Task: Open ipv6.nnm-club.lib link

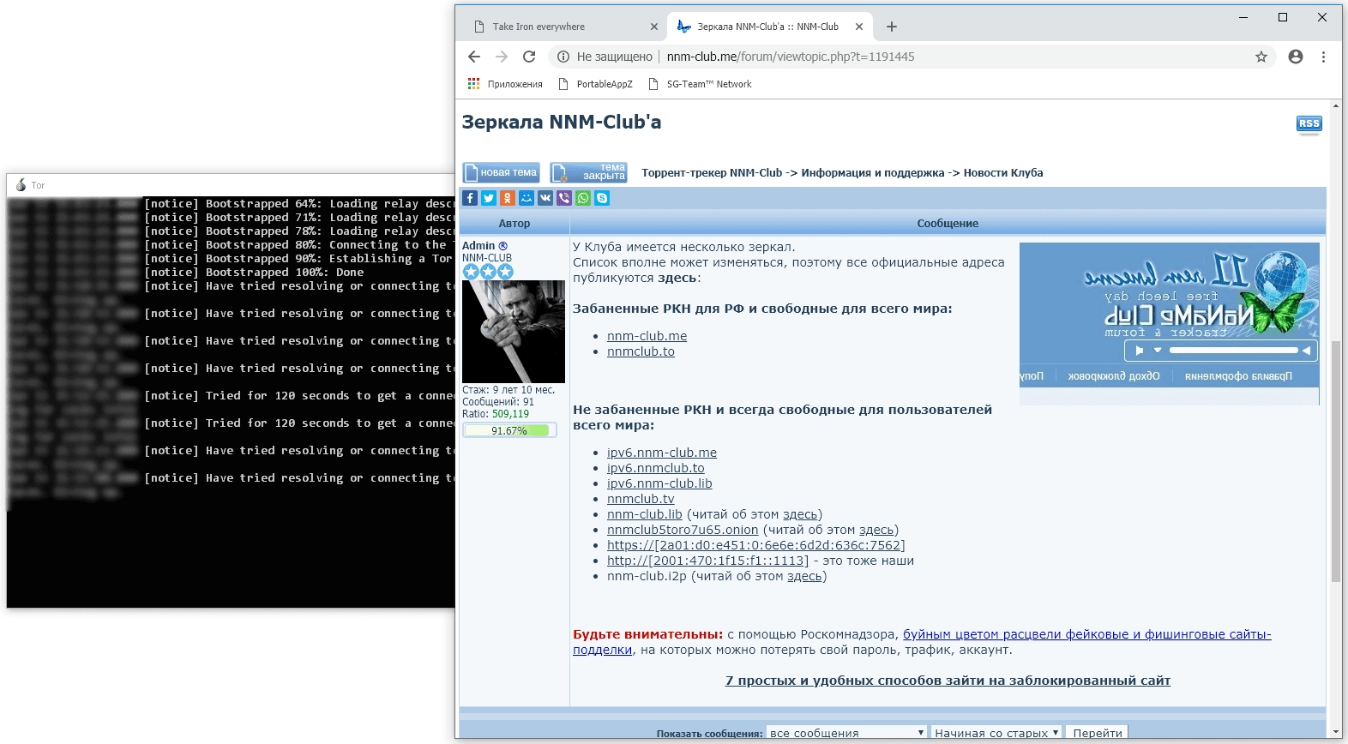Action: pyautogui.click(x=659, y=483)
